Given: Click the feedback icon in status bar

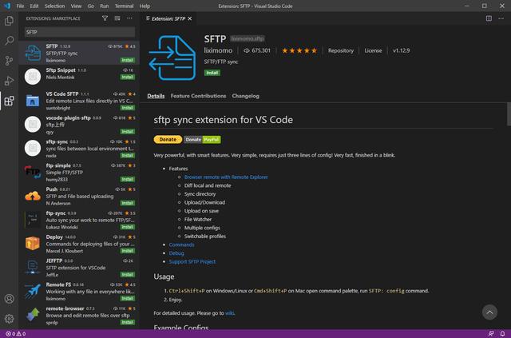Looking at the screenshot, I should click(491, 334).
